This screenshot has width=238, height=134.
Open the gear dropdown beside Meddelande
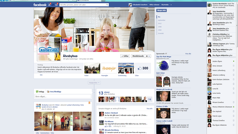pos(148,56)
